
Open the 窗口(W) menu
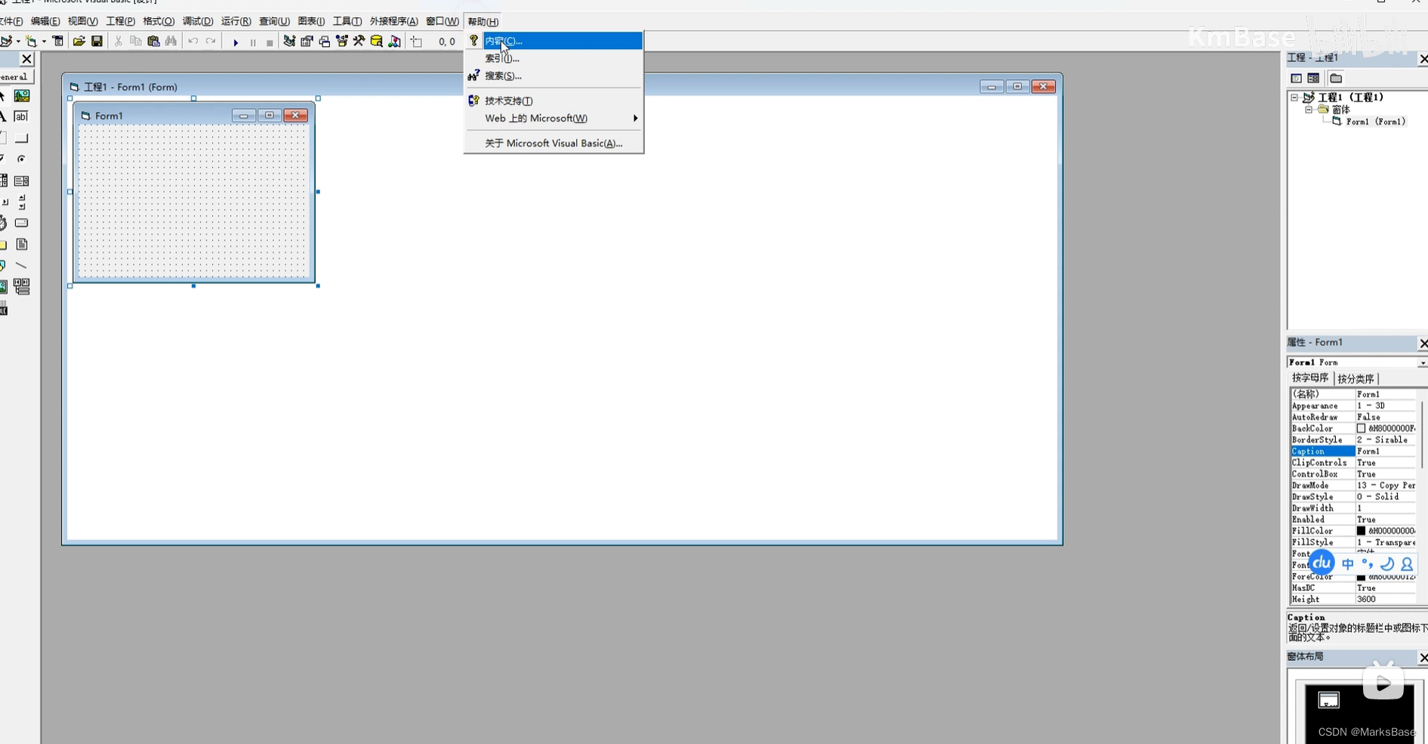click(x=442, y=21)
